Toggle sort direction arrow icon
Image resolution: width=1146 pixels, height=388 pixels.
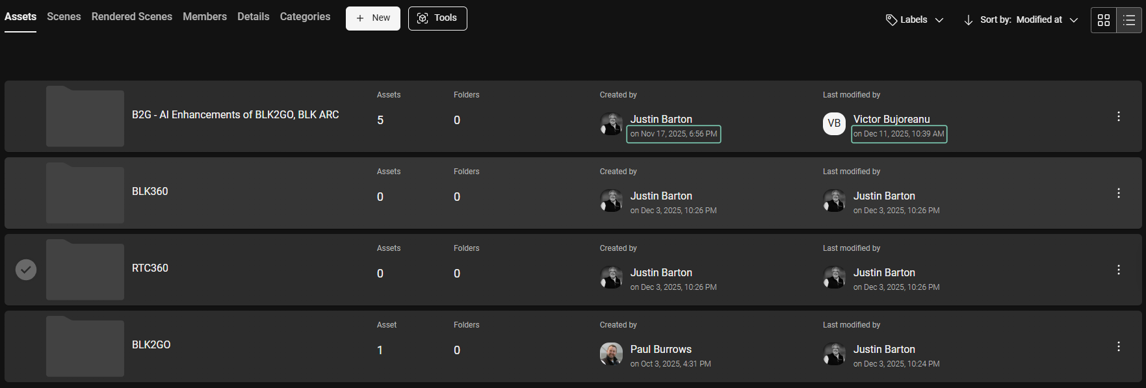click(968, 20)
